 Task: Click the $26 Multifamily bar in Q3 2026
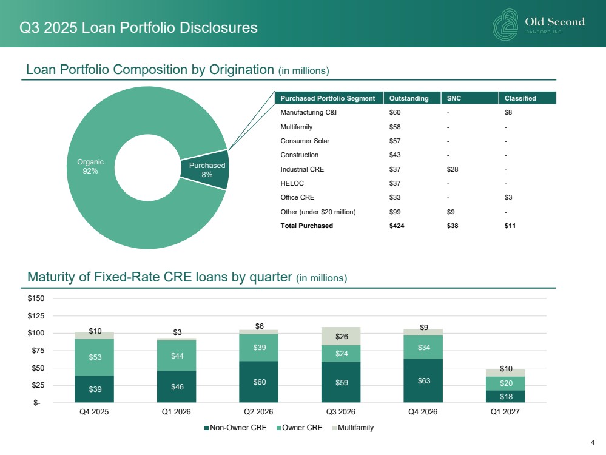pos(341,336)
